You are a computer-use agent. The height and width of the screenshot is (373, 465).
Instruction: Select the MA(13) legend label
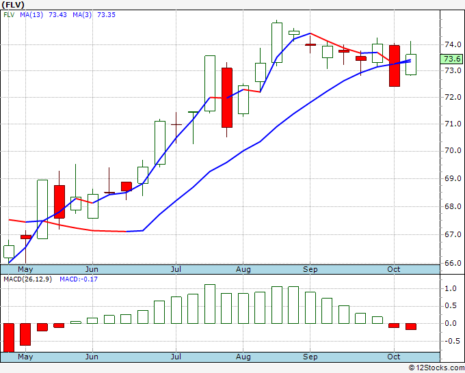(31, 15)
